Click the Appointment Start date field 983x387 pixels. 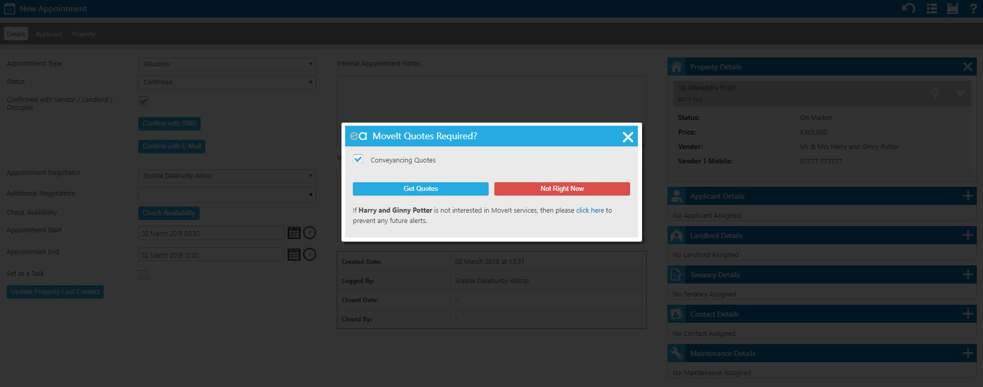[211, 233]
